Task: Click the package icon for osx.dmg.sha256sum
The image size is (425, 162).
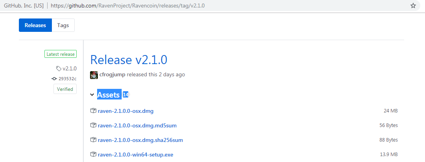Action: pyautogui.click(x=93, y=140)
